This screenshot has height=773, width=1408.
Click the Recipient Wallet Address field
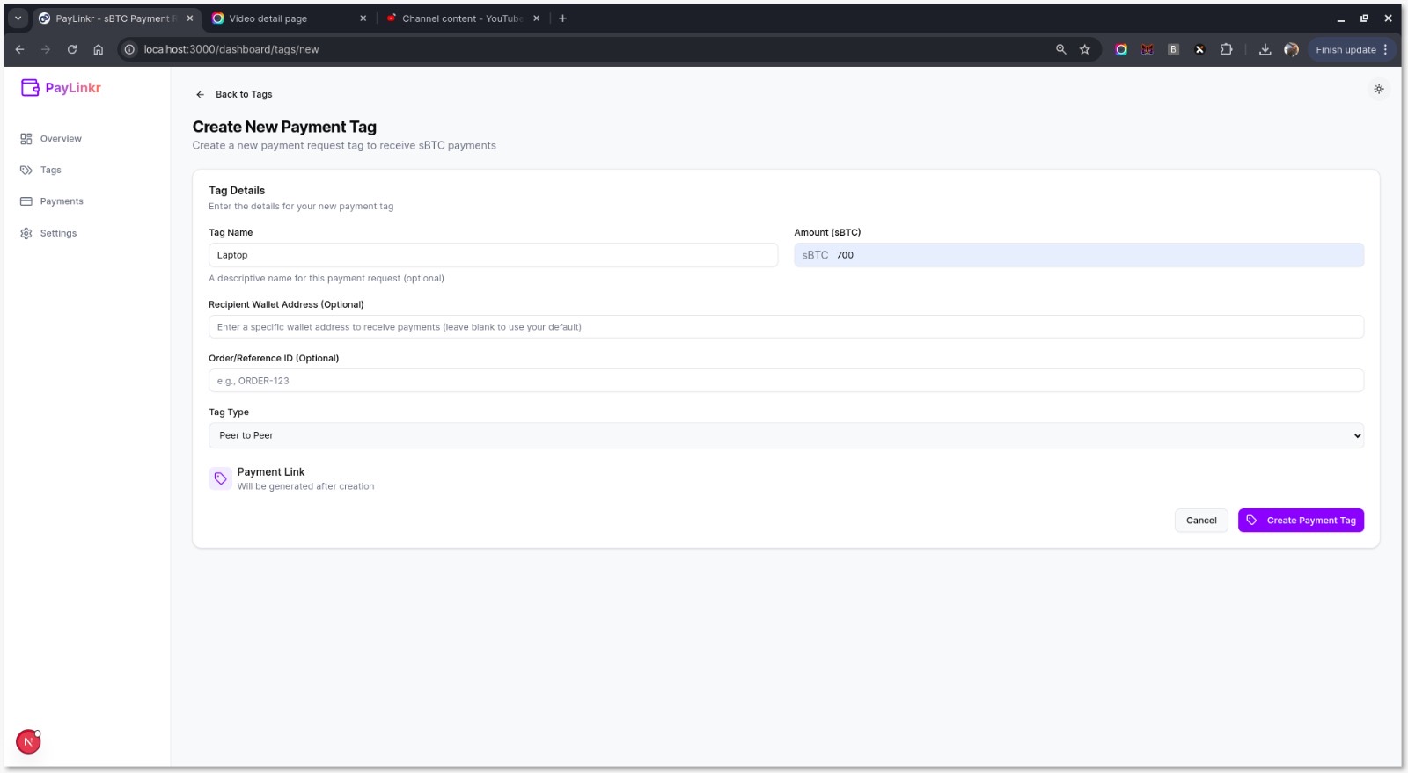coord(786,327)
